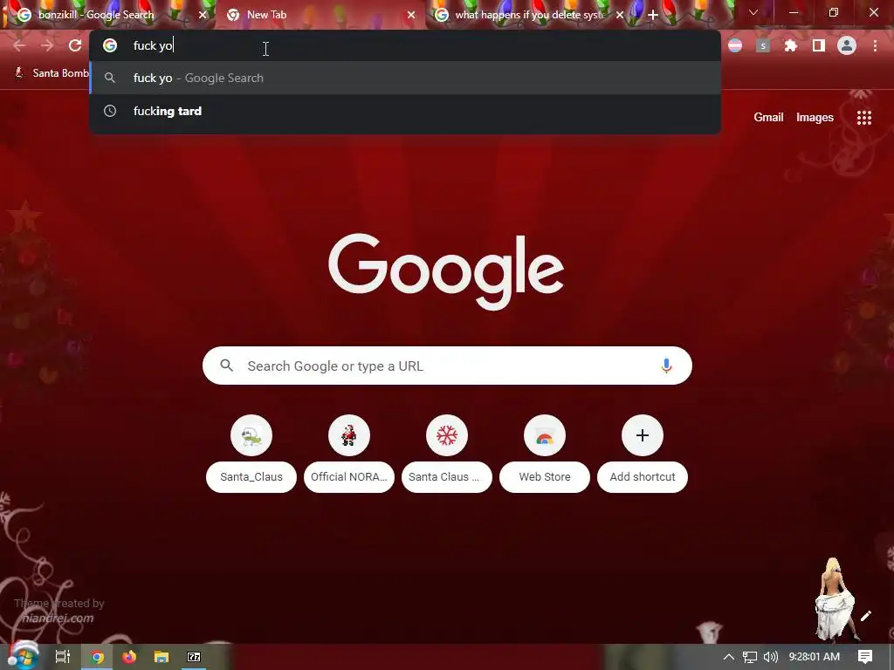Screen dimensions: 894x670
Task: Open the Google apps grid
Action: point(864,118)
